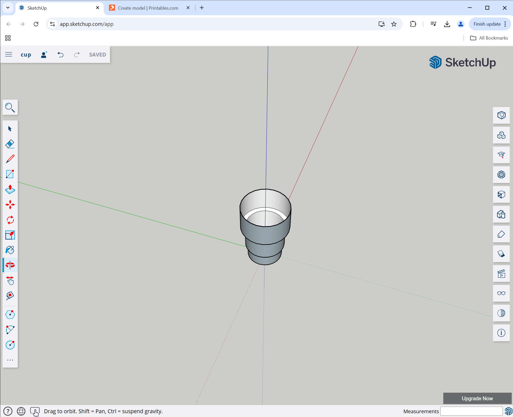The height and width of the screenshot is (417, 513).
Task: Click the language globe in status bar
Action: (21, 411)
